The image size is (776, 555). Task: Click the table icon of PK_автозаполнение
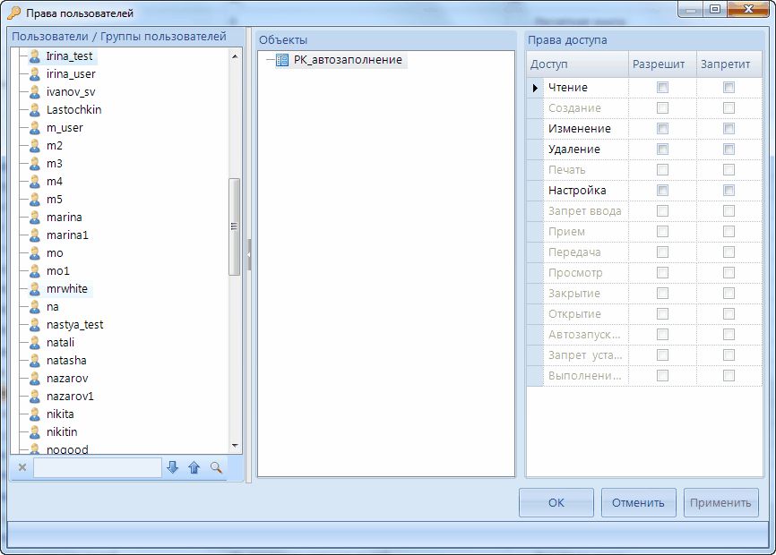click(x=282, y=61)
